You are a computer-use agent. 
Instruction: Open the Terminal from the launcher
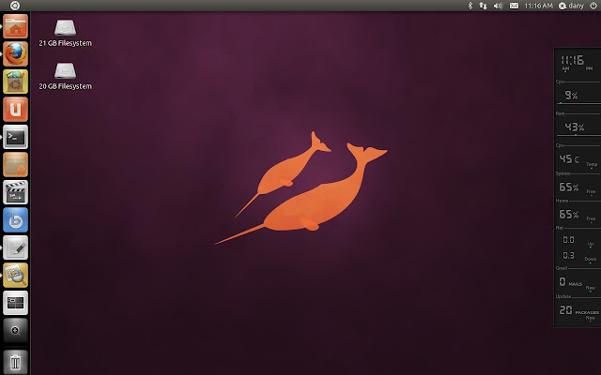tap(15, 137)
